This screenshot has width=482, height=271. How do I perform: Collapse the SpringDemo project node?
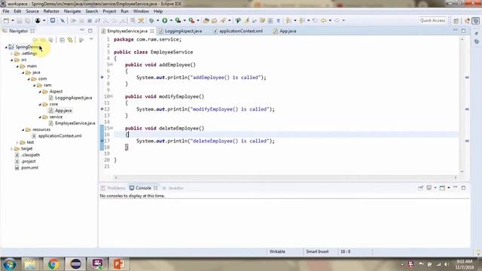click(6, 47)
